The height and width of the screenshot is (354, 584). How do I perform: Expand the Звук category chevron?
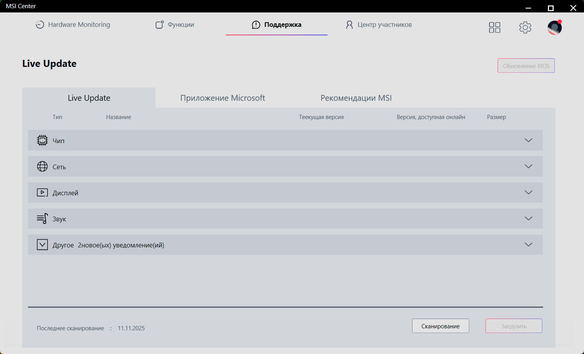[x=528, y=218]
